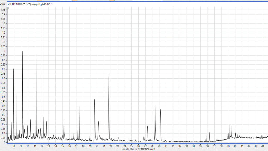Click the peak near 19.7 min

pyautogui.click(x=94, y=100)
